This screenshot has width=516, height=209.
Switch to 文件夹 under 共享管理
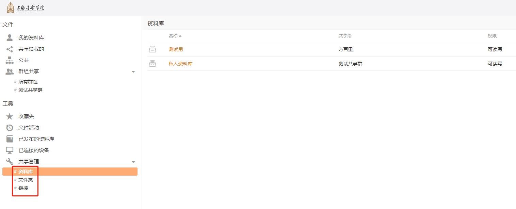click(26, 180)
